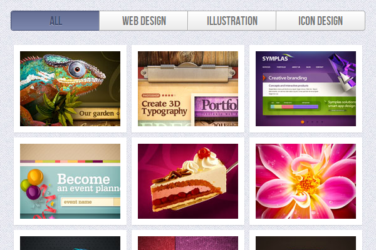This screenshot has height=250, width=376.
Task: Click the chameleon's eye in the first image
Action: point(77,67)
